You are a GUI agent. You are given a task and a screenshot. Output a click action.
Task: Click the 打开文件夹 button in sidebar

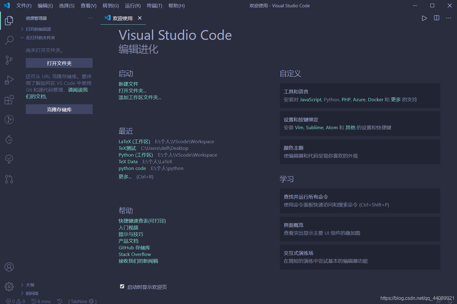(x=59, y=63)
